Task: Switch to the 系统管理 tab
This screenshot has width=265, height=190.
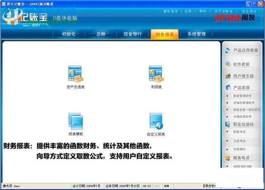Action: click(196, 34)
